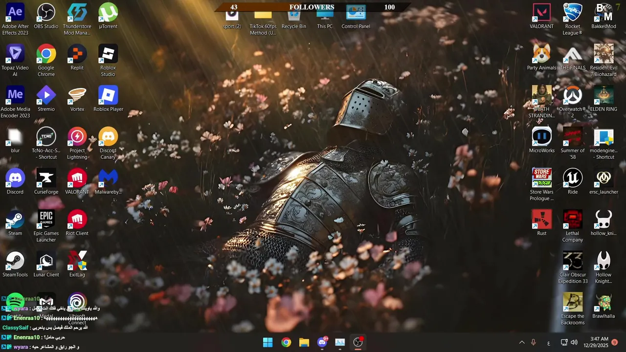Expand the hidden tray icons chevron
This screenshot has height=352, width=626.
click(x=521, y=342)
